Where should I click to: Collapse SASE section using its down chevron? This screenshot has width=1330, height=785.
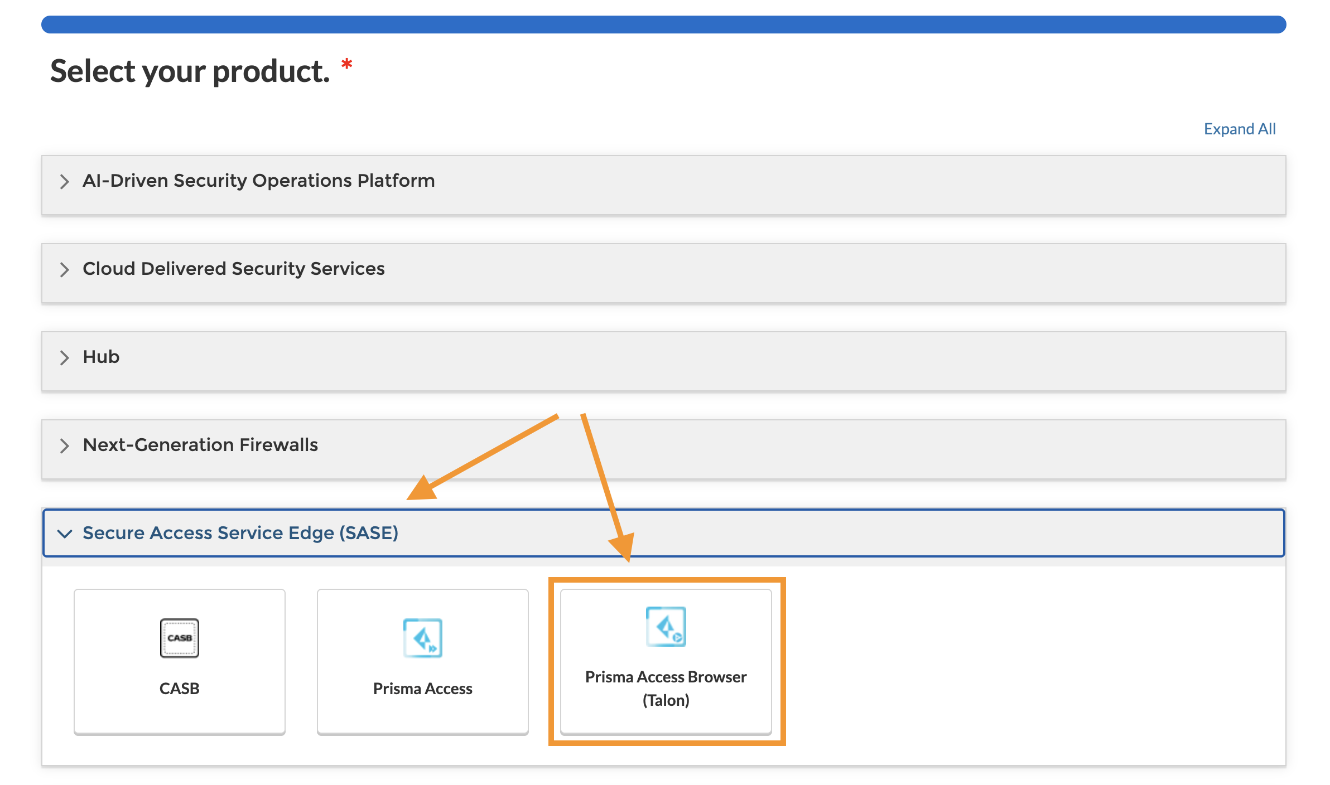pos(65,534)
